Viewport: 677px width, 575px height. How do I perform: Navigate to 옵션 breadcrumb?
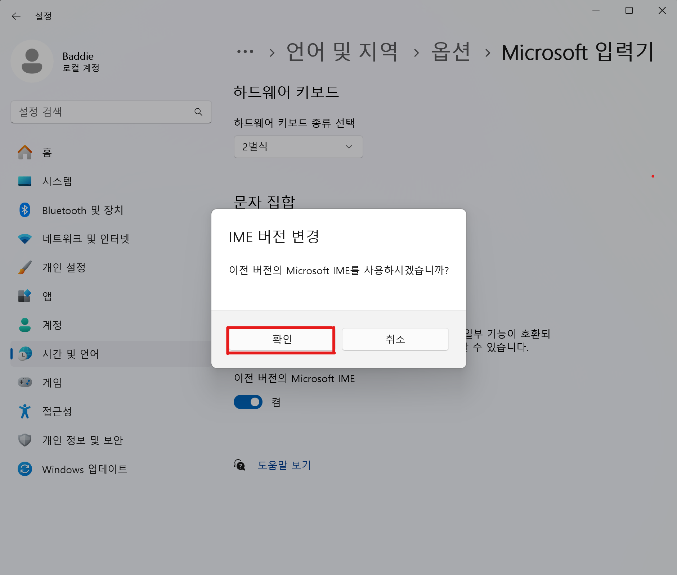[451, 52]
